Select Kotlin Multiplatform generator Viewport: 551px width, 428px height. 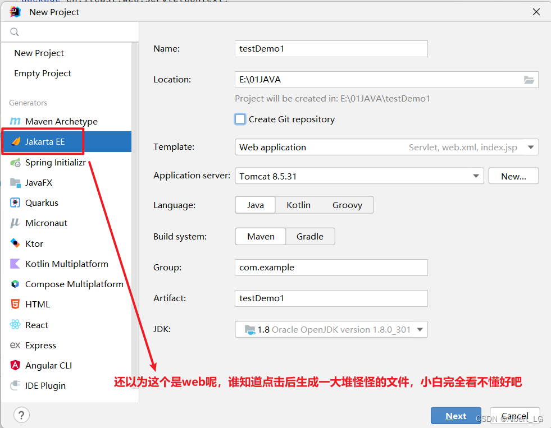click(66, 264)
